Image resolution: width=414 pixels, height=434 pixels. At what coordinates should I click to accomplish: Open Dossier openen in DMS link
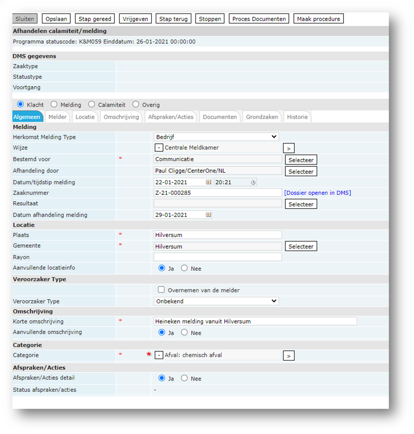pyautogui.click(x=317, y=193)
